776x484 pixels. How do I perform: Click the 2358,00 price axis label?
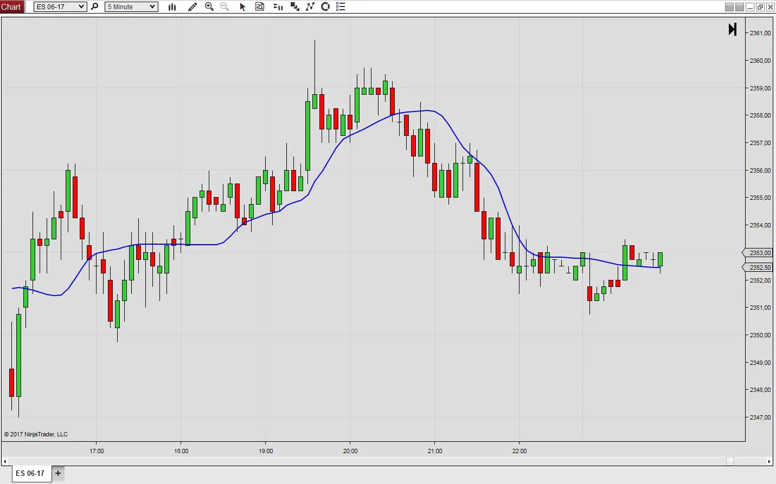760,115
